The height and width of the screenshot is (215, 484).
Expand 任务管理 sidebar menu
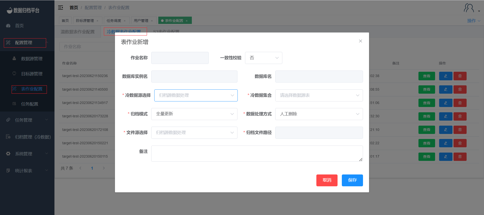pos(27,120)
